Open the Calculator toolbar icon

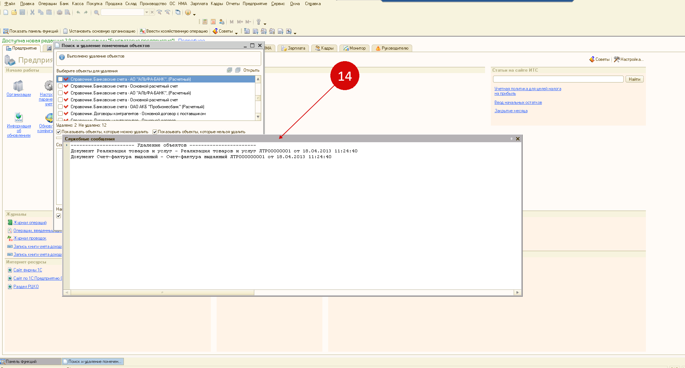click(205, 22)
